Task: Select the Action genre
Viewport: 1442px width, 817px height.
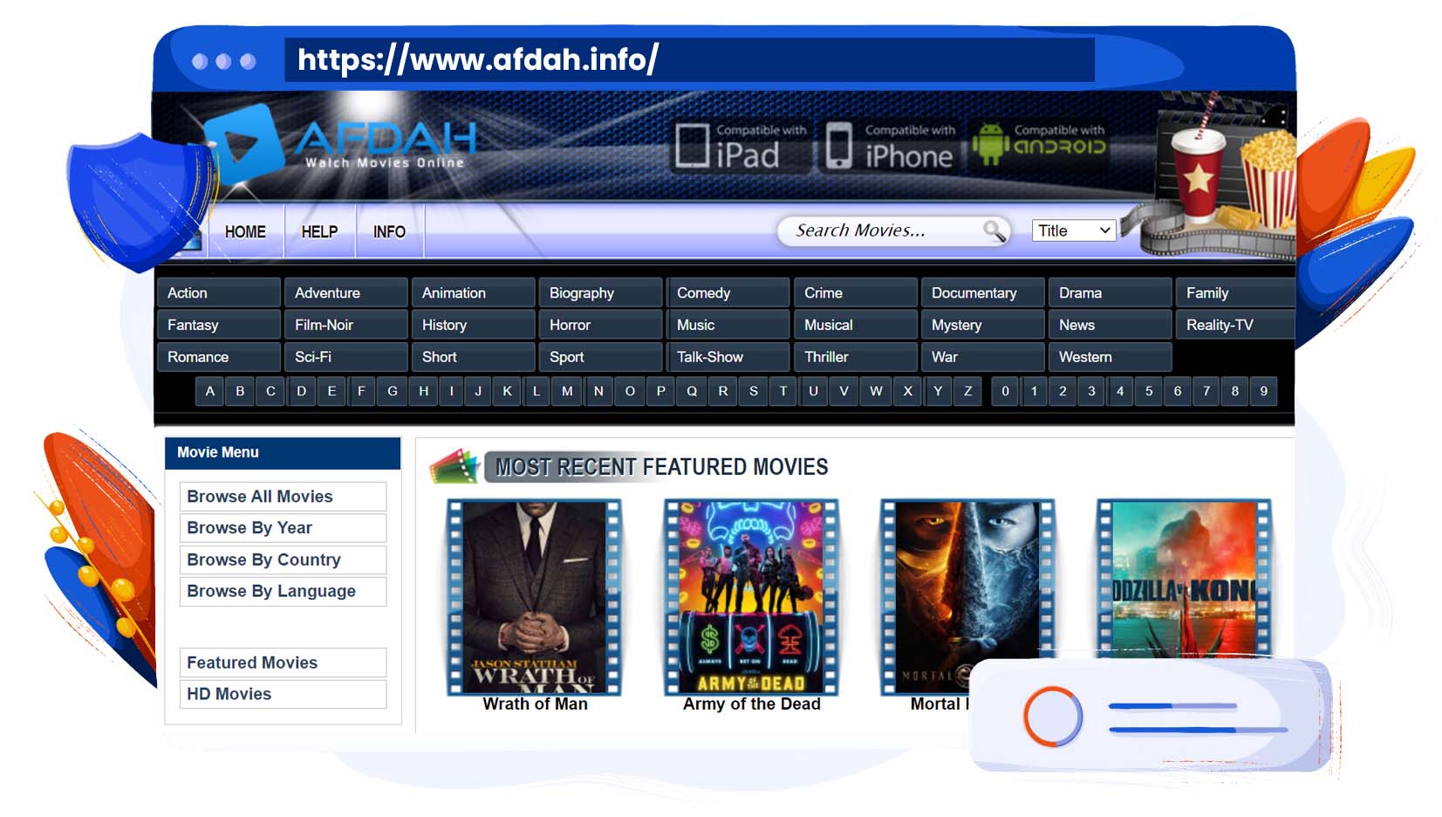Action: [x=219, y=293]
